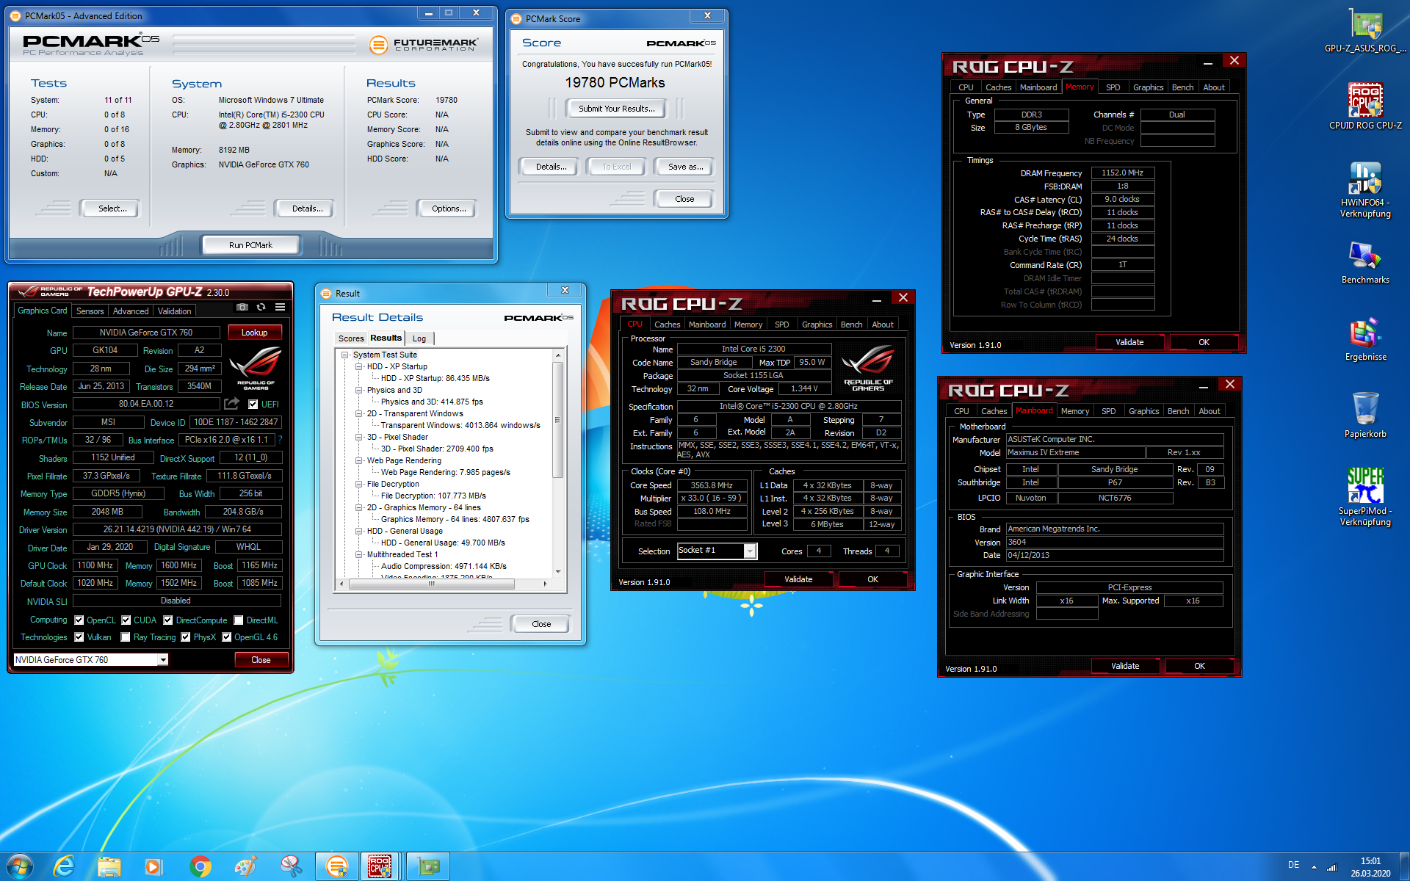This screenshot has width=1410, height=881.
Task: Open the Scores tab in Result Details
Action: (351, 338)
